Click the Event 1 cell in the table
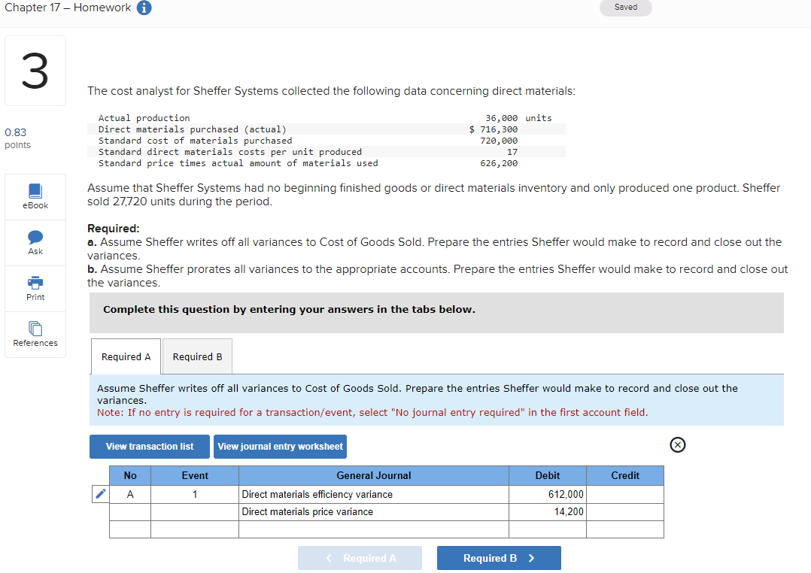 194,494
